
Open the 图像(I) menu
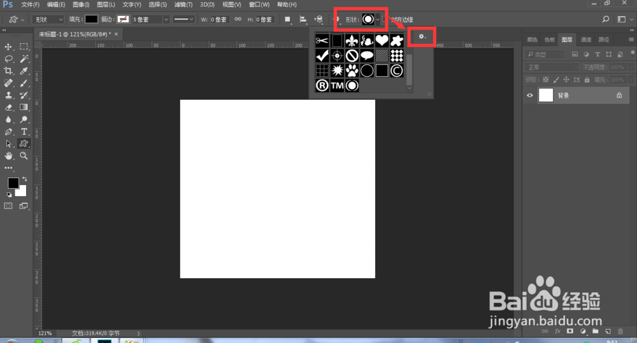[x=81, y=4]
